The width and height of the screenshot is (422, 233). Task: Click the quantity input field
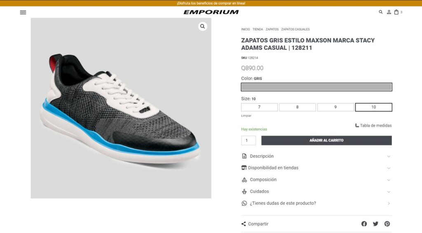249,140
